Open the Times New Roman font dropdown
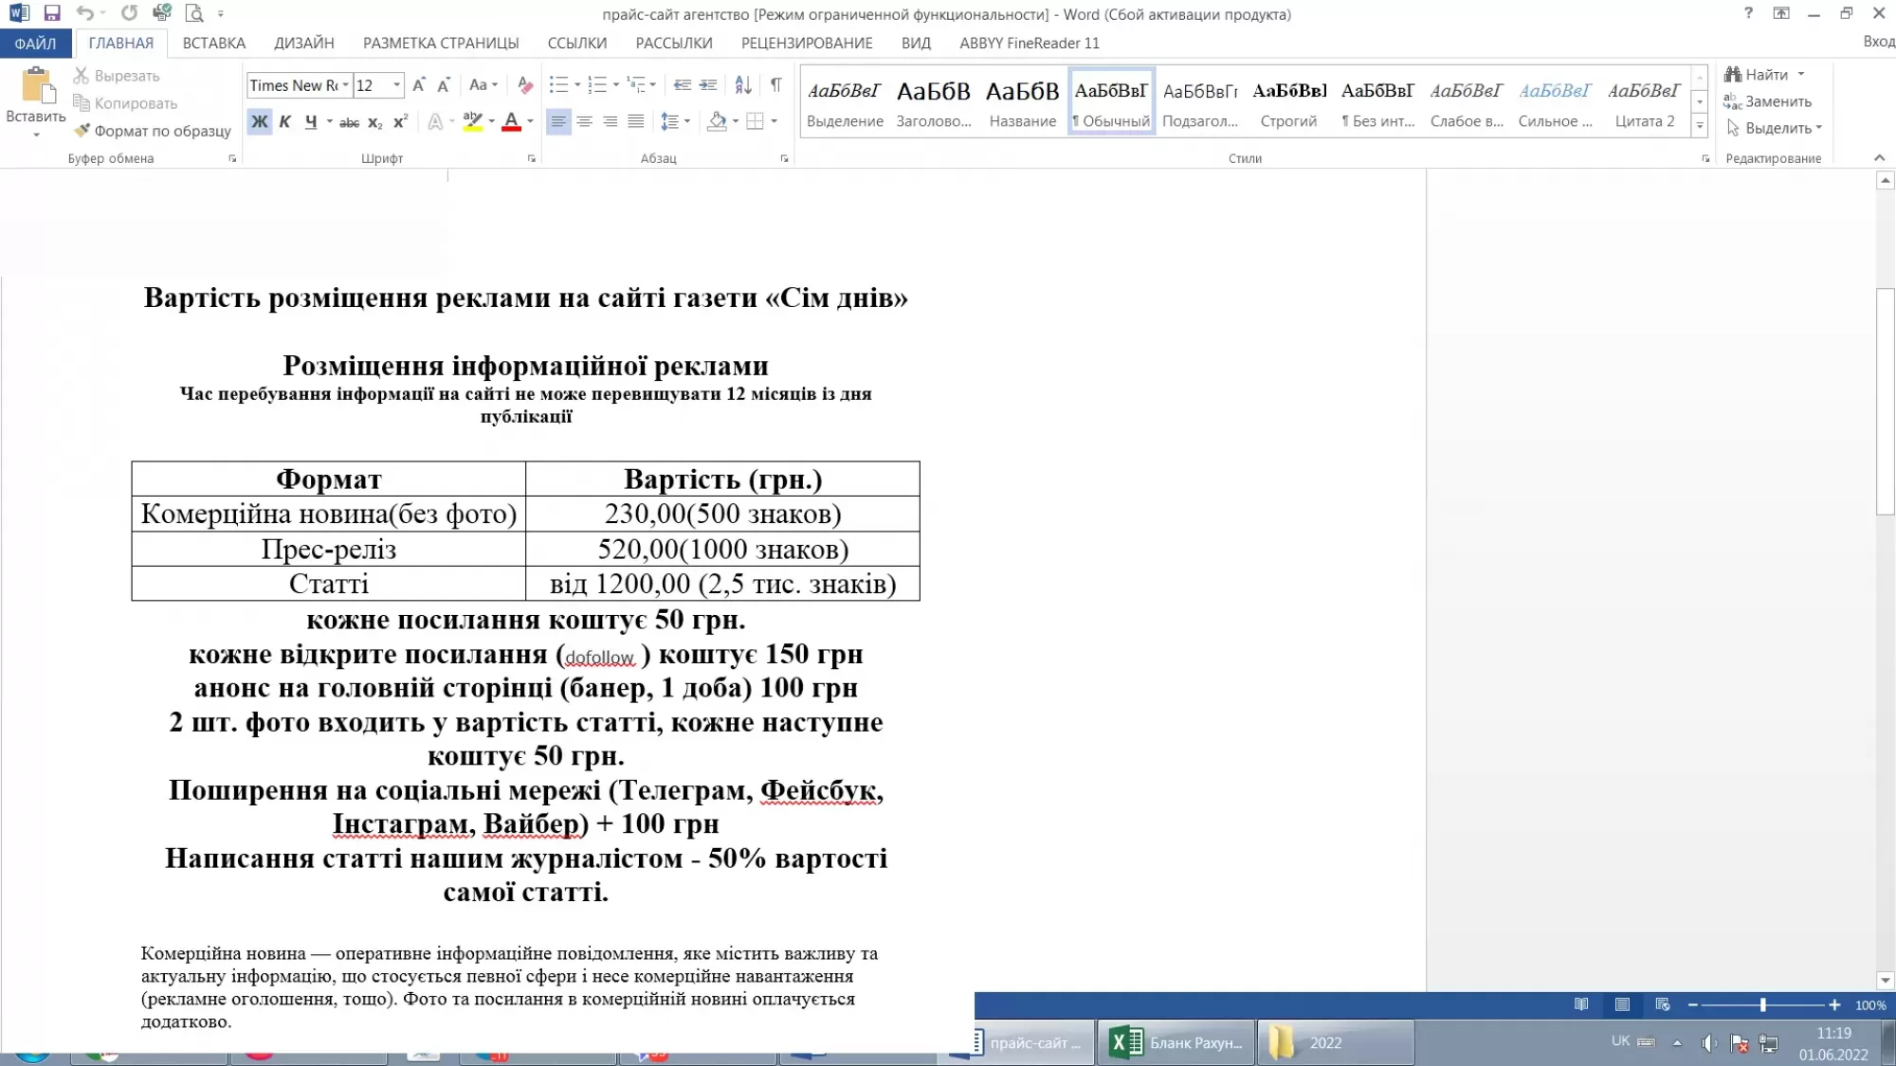 [x=346, y=85]
